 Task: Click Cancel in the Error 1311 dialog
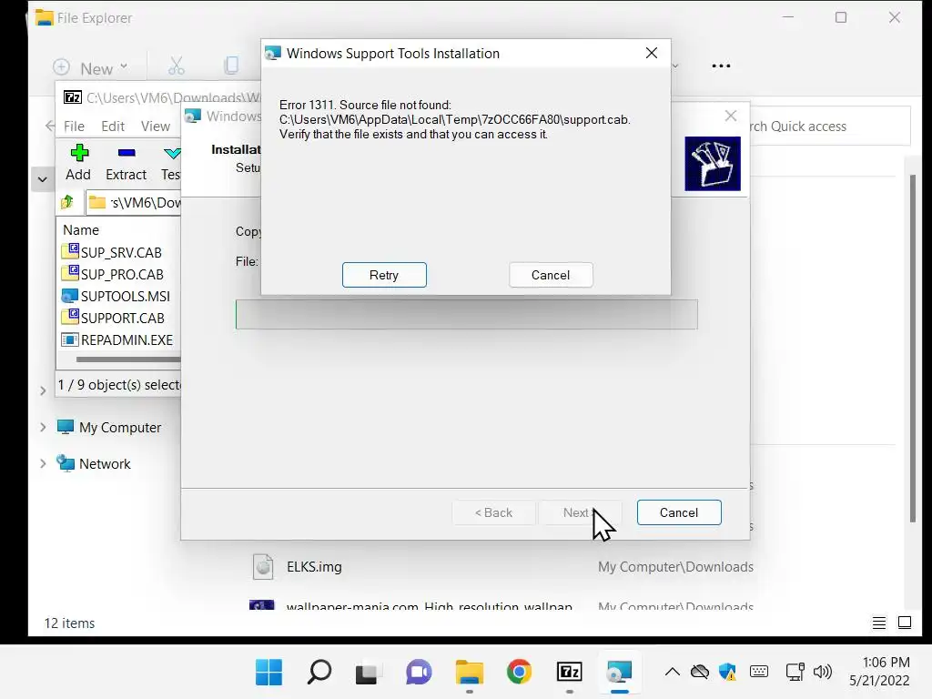(x=551, y=275)
